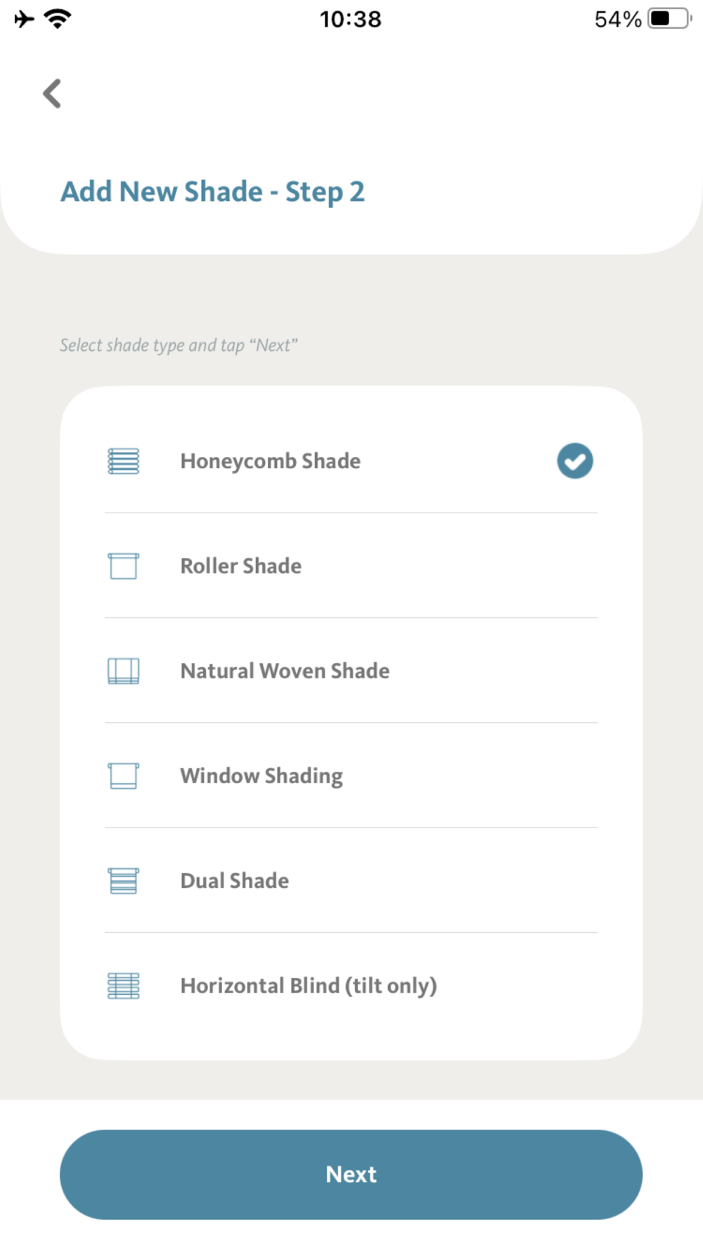Viewport: 703px width, 1250px height.
Task: Tap the Dual Shade icon
Action: pyautogui.click(x=123, y=880)
